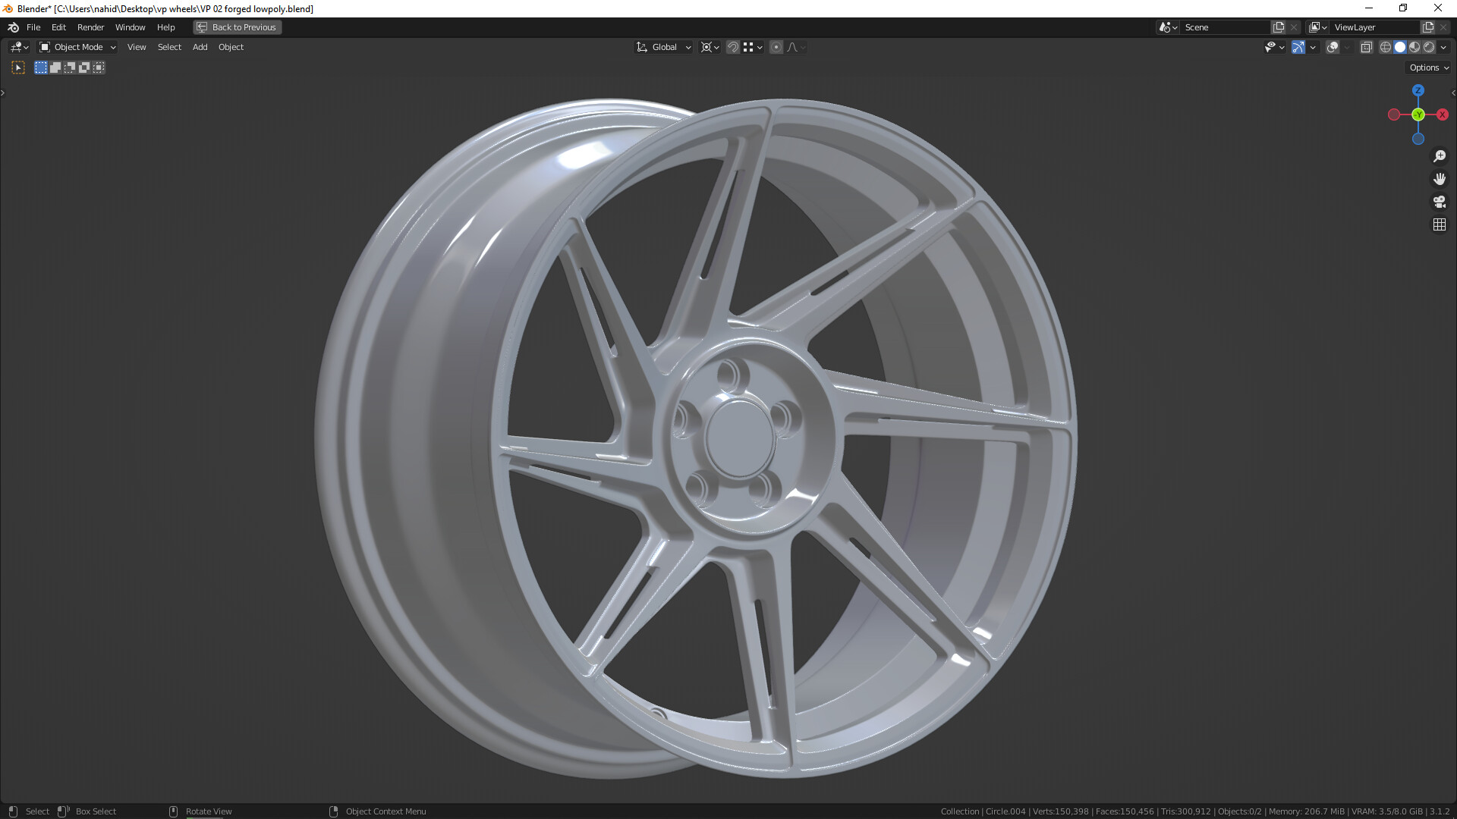Switch to material preview shading
This screenshot has height=819, width=1457.
(1415, 47)
